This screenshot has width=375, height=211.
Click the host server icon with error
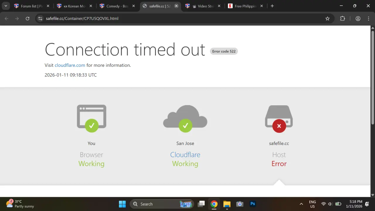279,119
